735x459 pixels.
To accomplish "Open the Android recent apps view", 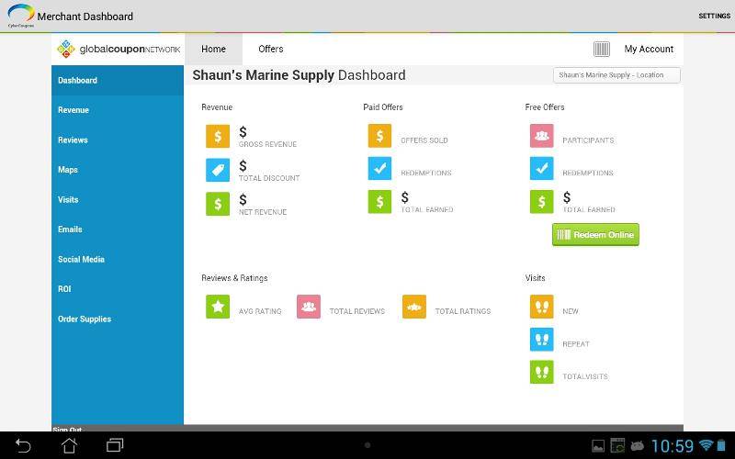I will (115, 445).
